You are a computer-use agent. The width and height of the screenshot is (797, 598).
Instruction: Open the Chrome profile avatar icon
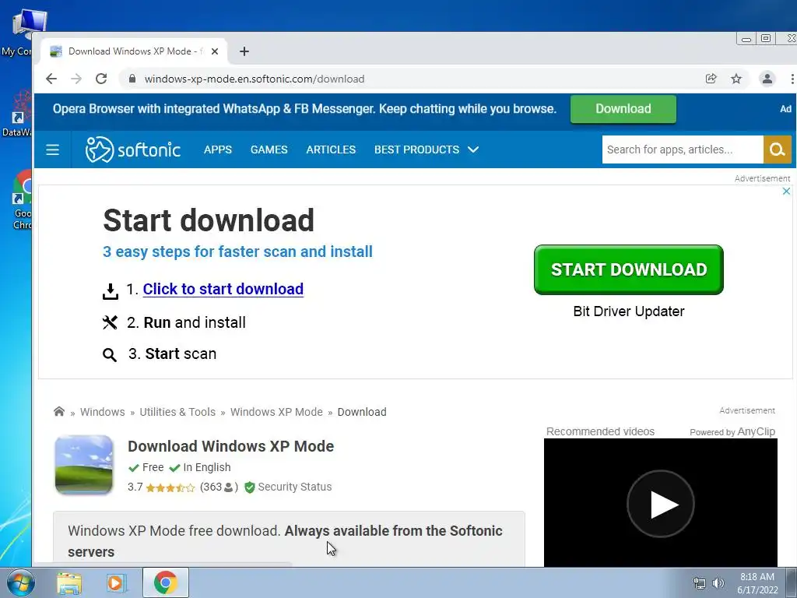coord(767,79)
